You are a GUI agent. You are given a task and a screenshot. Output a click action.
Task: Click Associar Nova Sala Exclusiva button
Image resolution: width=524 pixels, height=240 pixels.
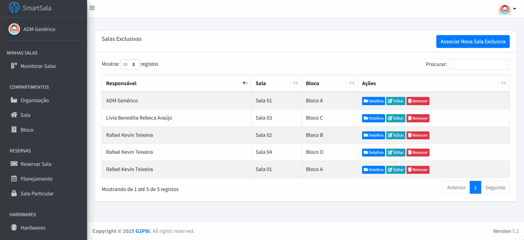coord(473,42)
